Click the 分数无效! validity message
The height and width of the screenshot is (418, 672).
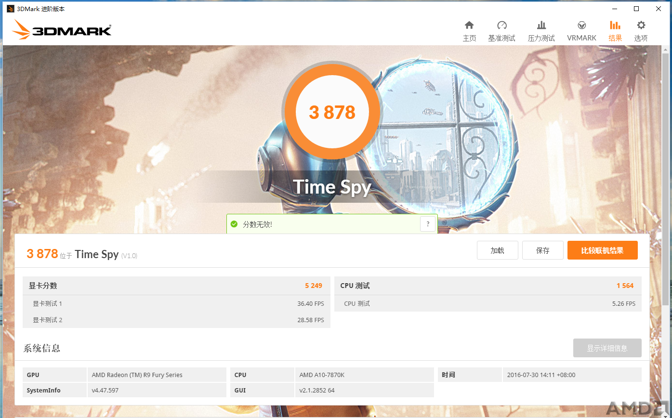point(257,224)
